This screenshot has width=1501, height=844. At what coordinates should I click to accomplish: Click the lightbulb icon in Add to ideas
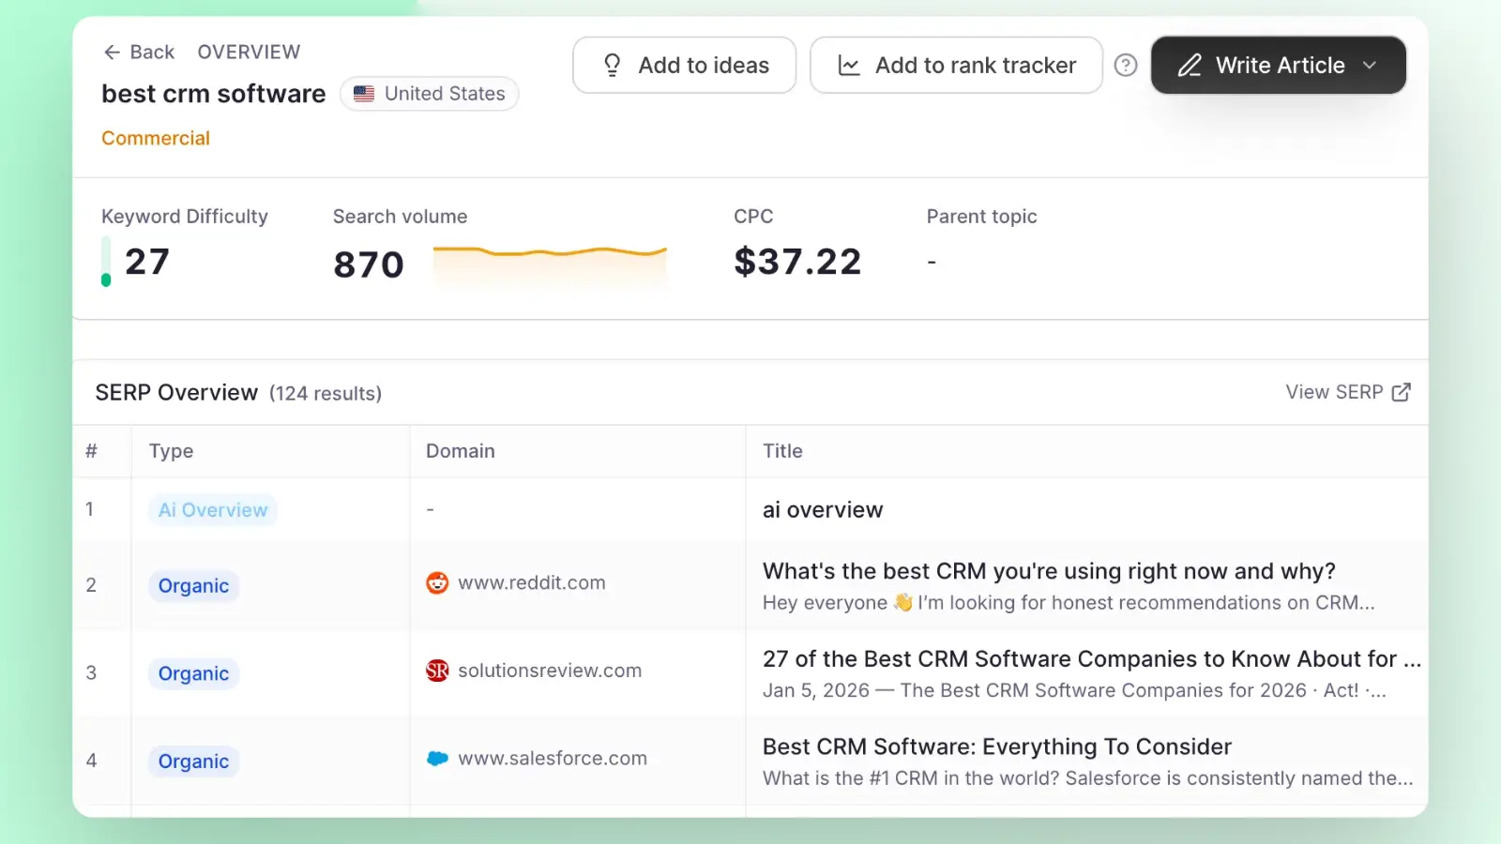click(613, 65)
